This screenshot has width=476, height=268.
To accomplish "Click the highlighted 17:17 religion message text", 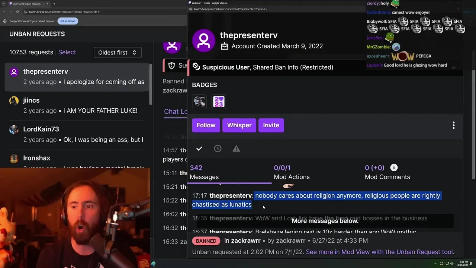I will coord(316,200).
